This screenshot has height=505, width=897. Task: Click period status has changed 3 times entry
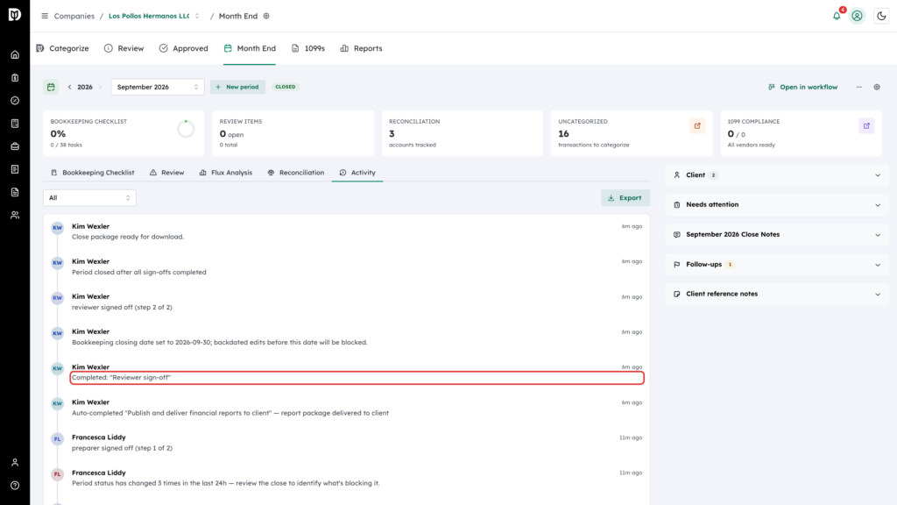(x=225, y=483)
